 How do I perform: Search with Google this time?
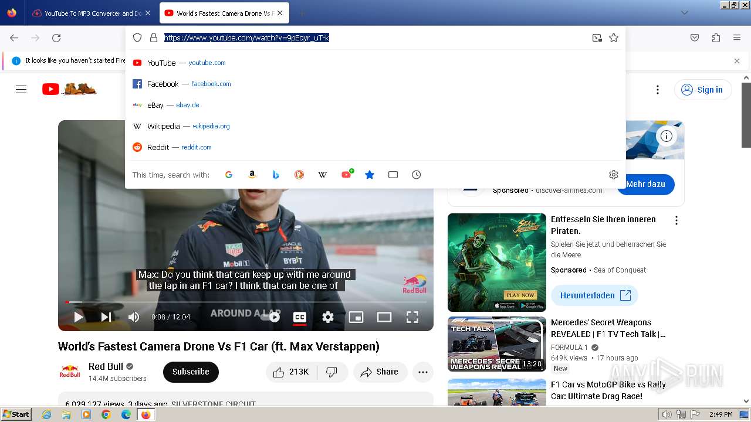coord(229,175)
